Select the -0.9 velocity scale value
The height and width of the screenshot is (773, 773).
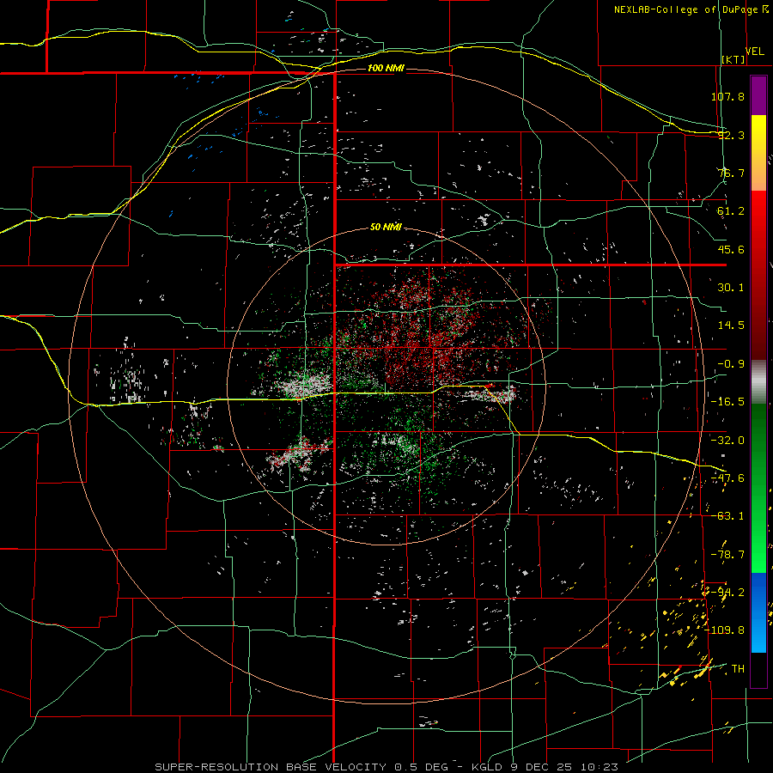pos(731,364)
